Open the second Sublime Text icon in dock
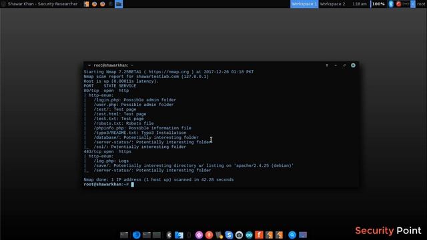The width and height of the screenshot is (427, 240). (x=279, y=235)
